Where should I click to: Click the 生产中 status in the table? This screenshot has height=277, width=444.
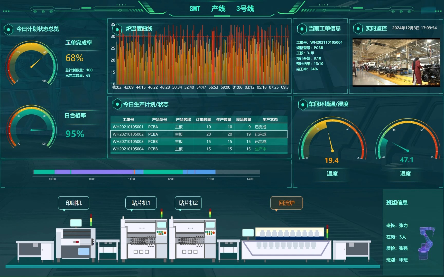click(261, 149)
